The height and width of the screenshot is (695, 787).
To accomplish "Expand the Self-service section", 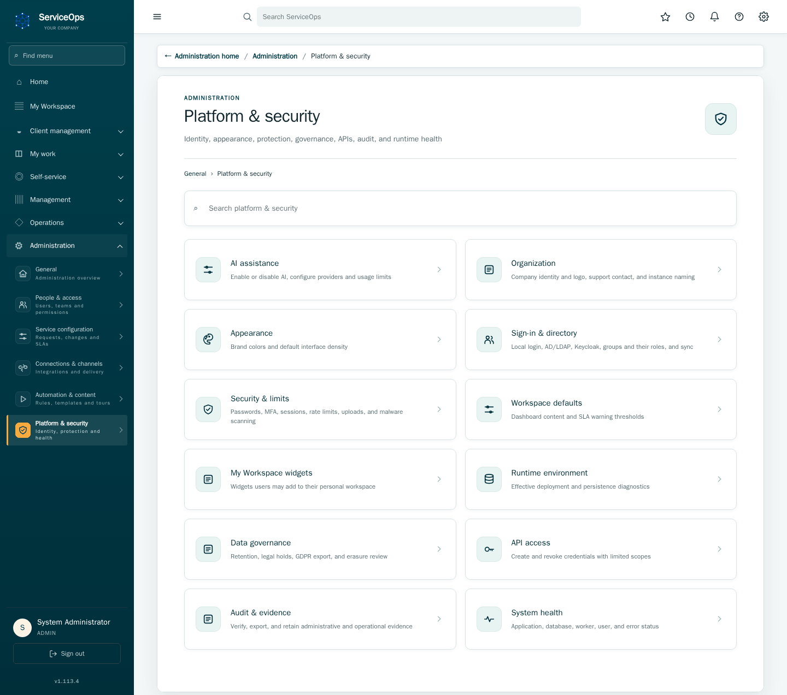I will (x=67, y=177).
